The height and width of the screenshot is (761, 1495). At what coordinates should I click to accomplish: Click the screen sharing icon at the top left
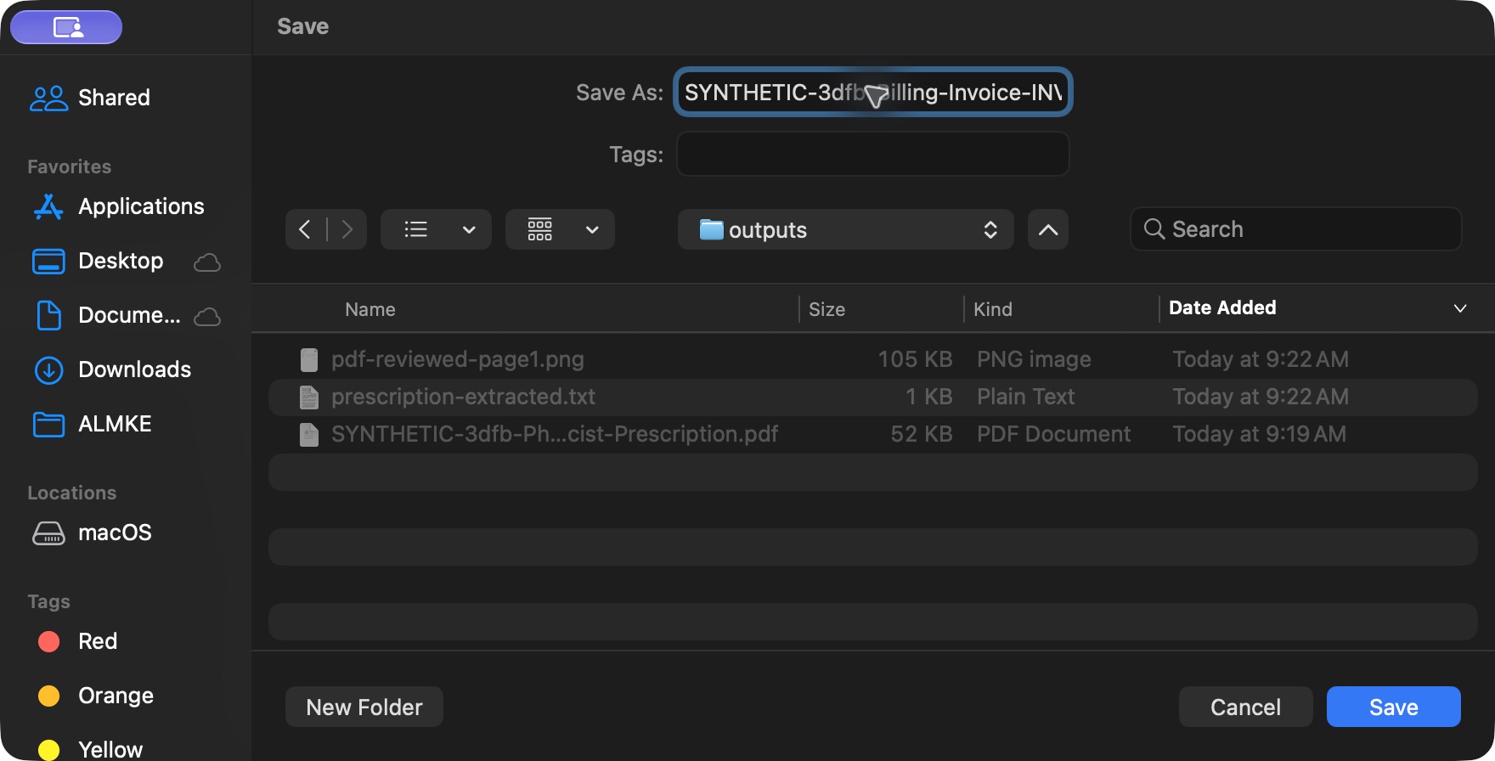tap(66, 27)
